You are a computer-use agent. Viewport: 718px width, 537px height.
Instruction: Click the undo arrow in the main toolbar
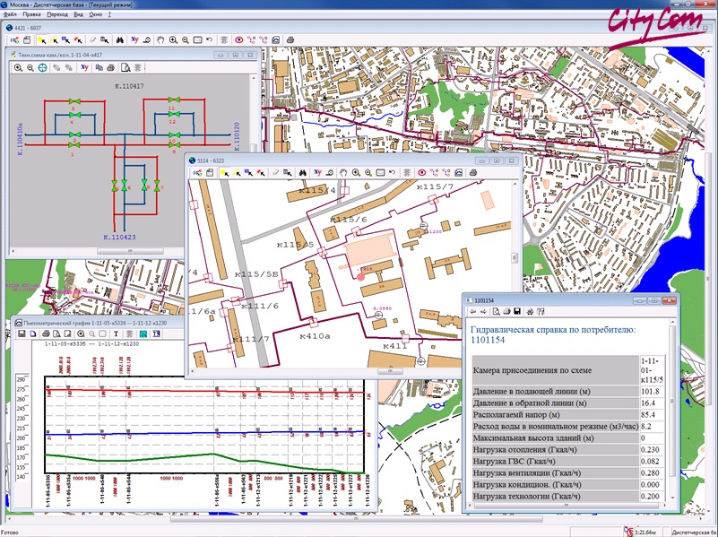(x=209, y=40)
